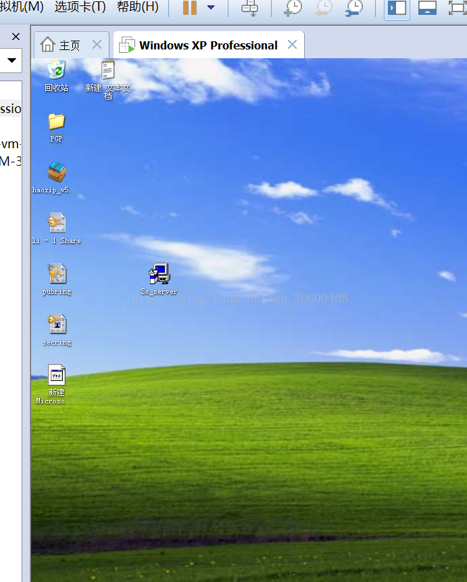467x582 pixels.
Task: Click the li - 1 Share key file
Action: [56, 224]
